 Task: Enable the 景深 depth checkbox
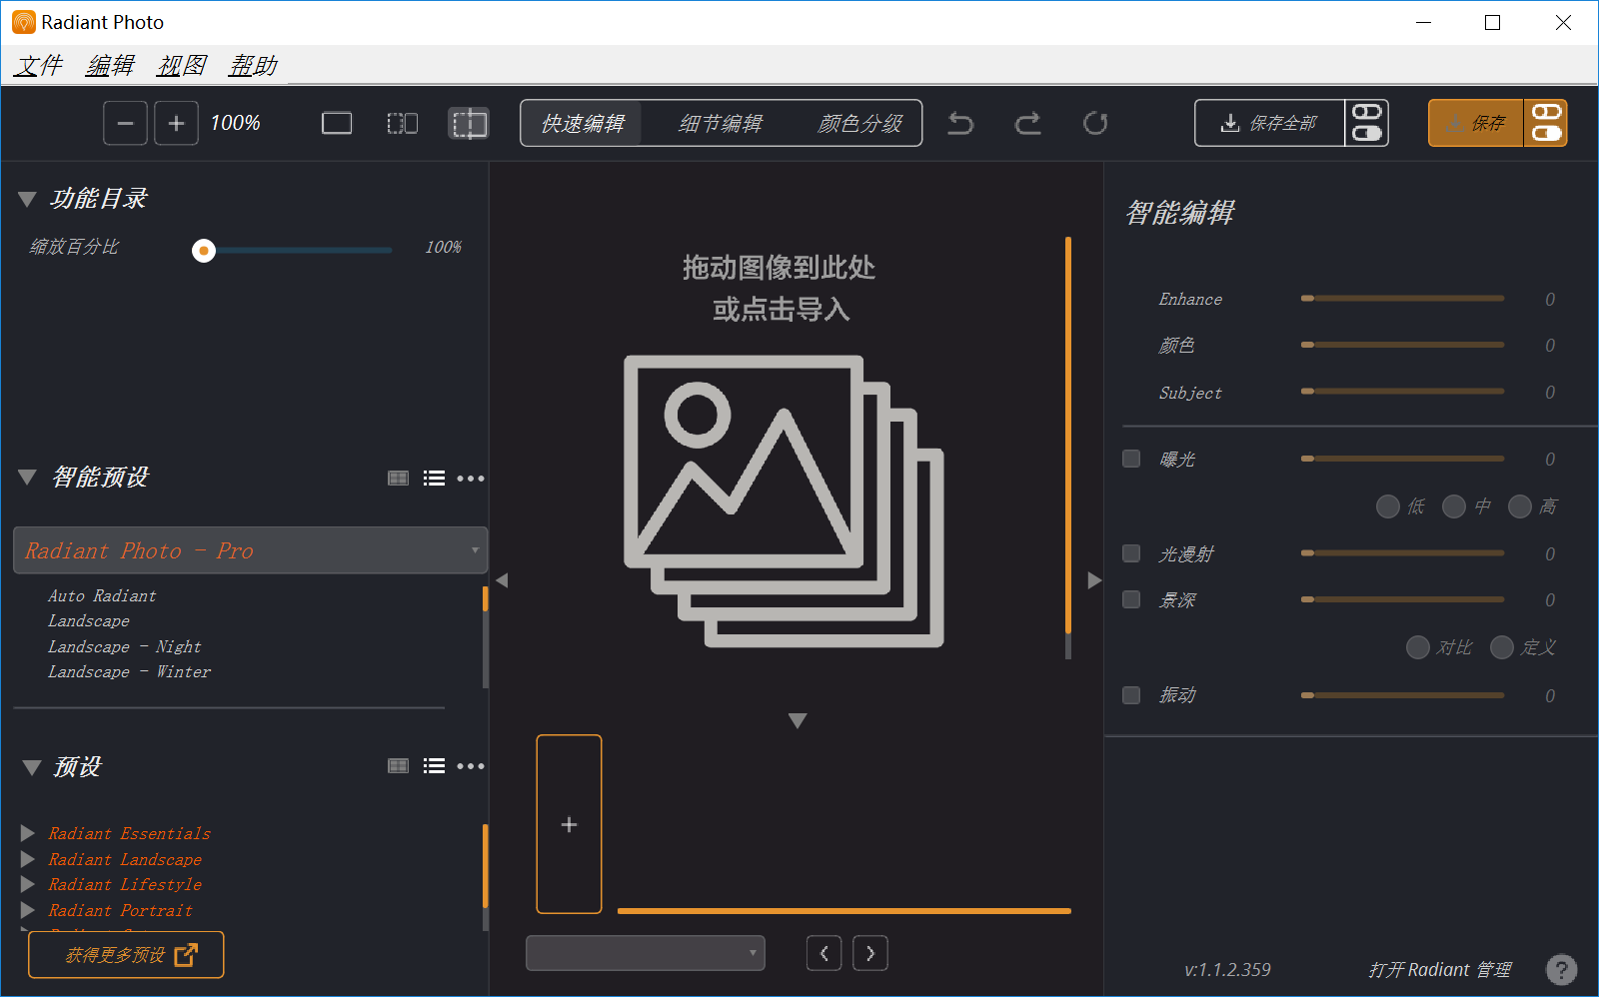tap(1131, 599)
